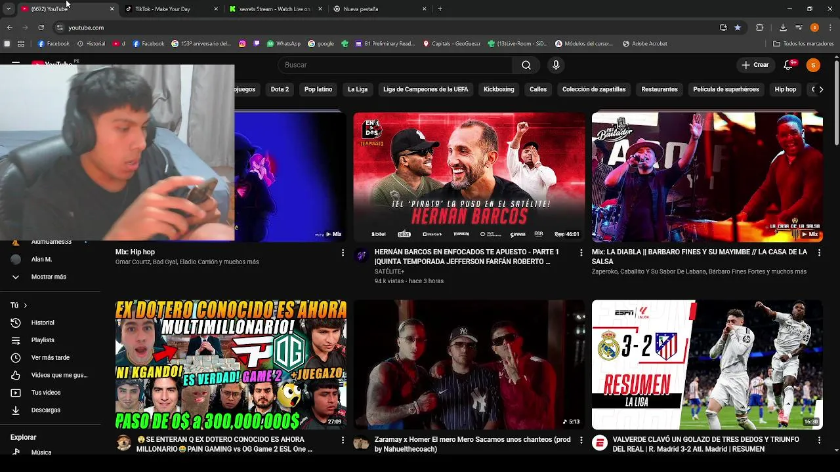
Task: Install YouTube app from address bar
Action: 723,28
